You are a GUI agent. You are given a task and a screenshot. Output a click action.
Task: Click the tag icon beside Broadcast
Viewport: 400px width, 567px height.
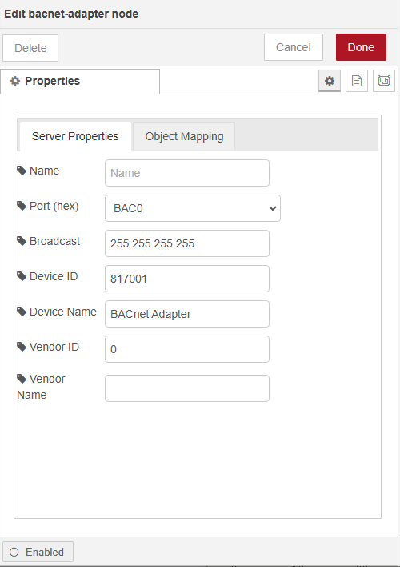coord(22,241)
